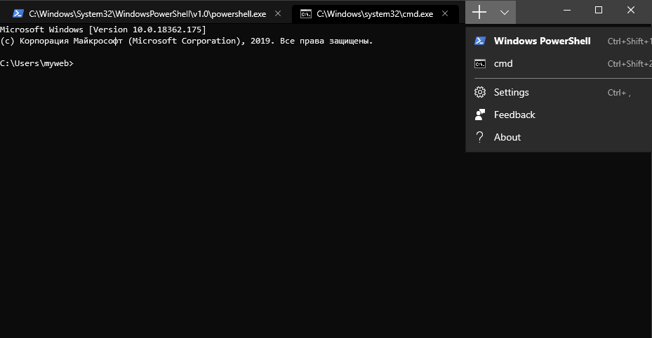Collapse the new-tab dropdown chevron
The width and height of the screenshot is (652, 338).
coord(505,13)
